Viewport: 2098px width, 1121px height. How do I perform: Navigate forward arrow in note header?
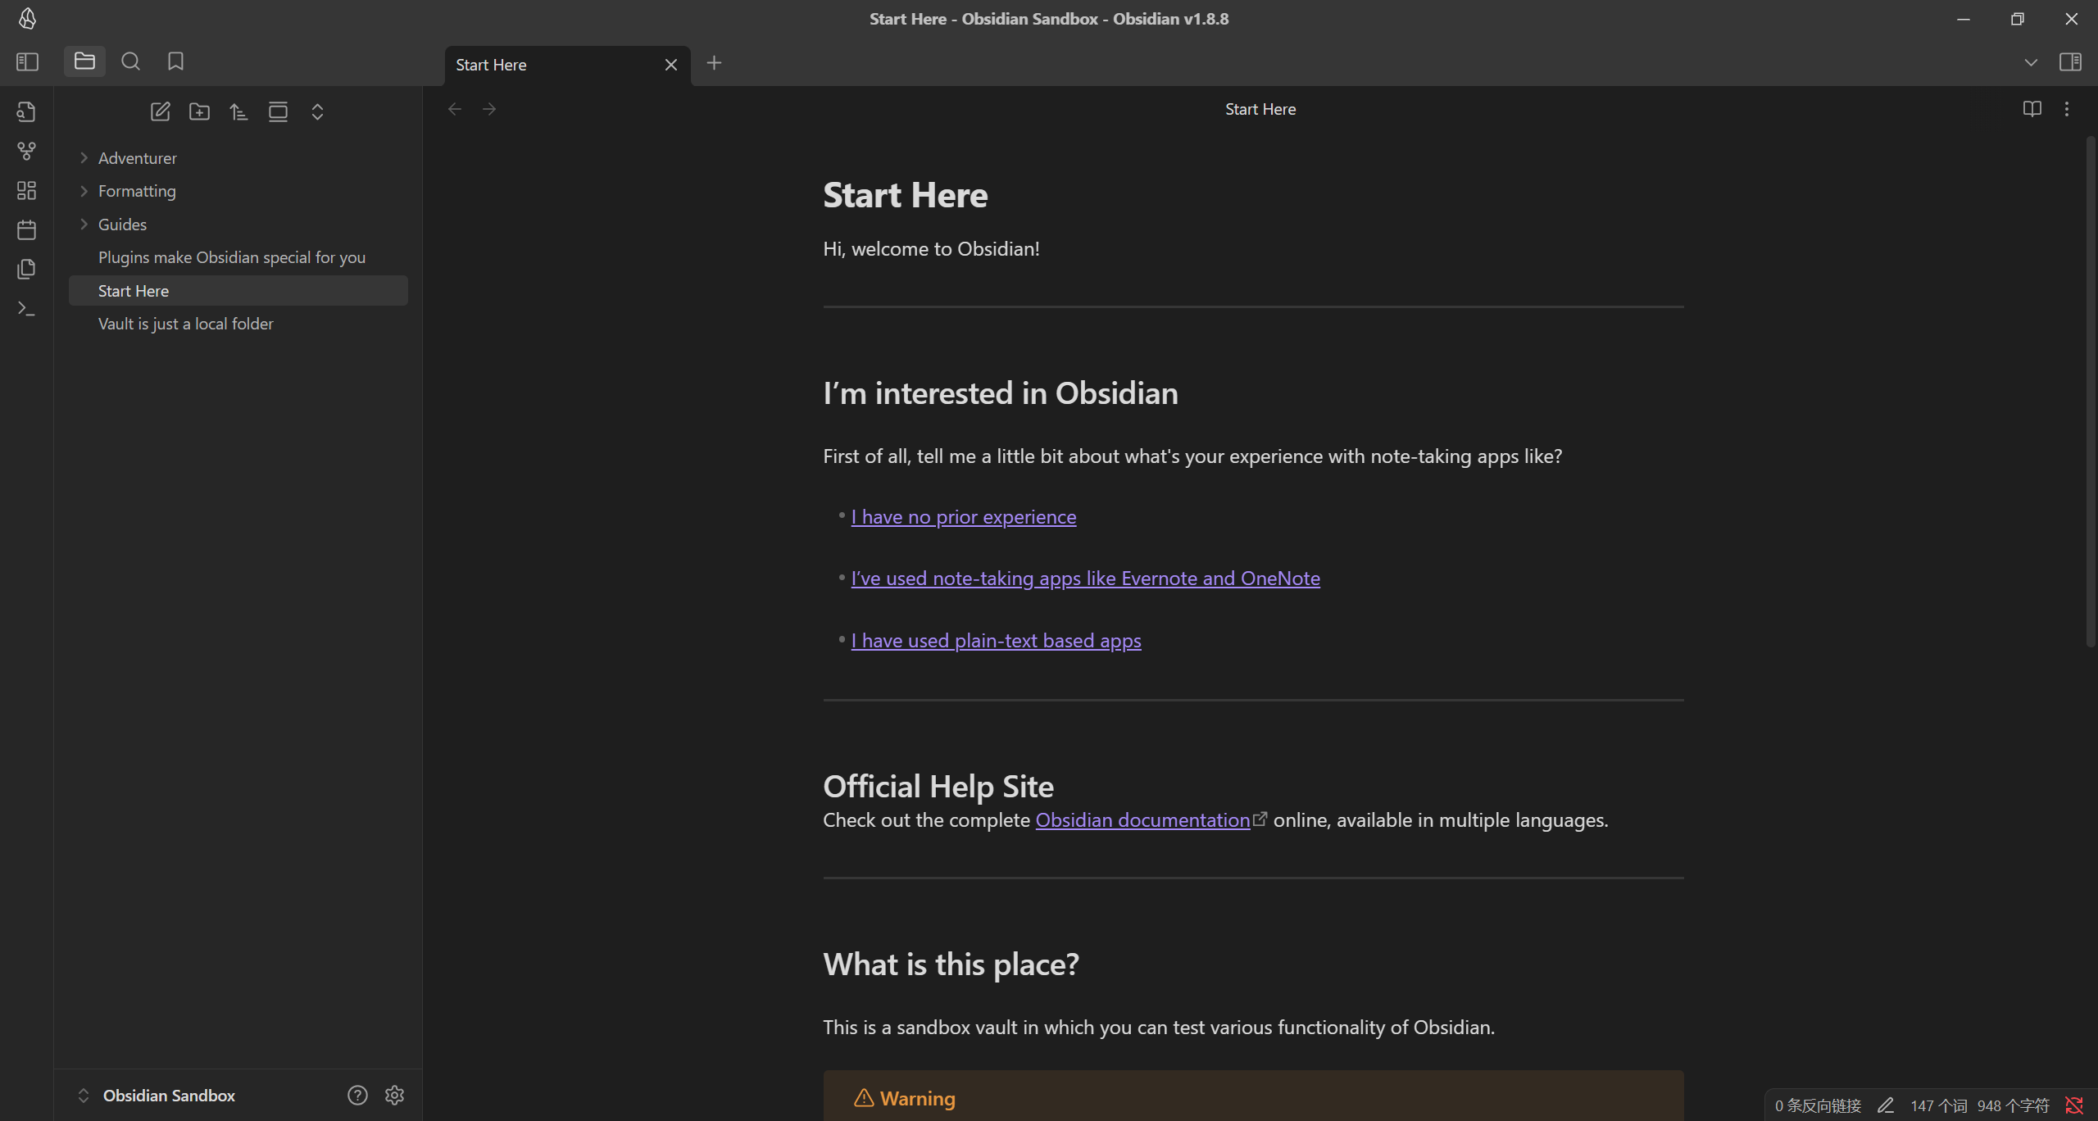[x=489, y=109]
